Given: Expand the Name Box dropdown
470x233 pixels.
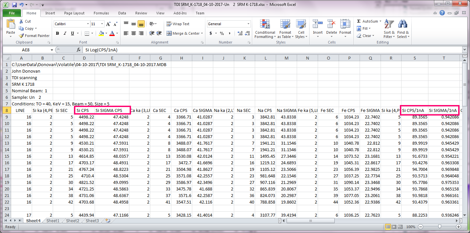Looking at the screenshot, I should [x=52, y=50].
